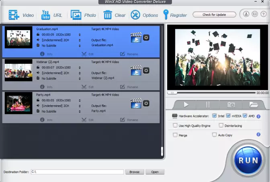
Task: Click the Destination Folder path field
Action: (x=77, y=172)
